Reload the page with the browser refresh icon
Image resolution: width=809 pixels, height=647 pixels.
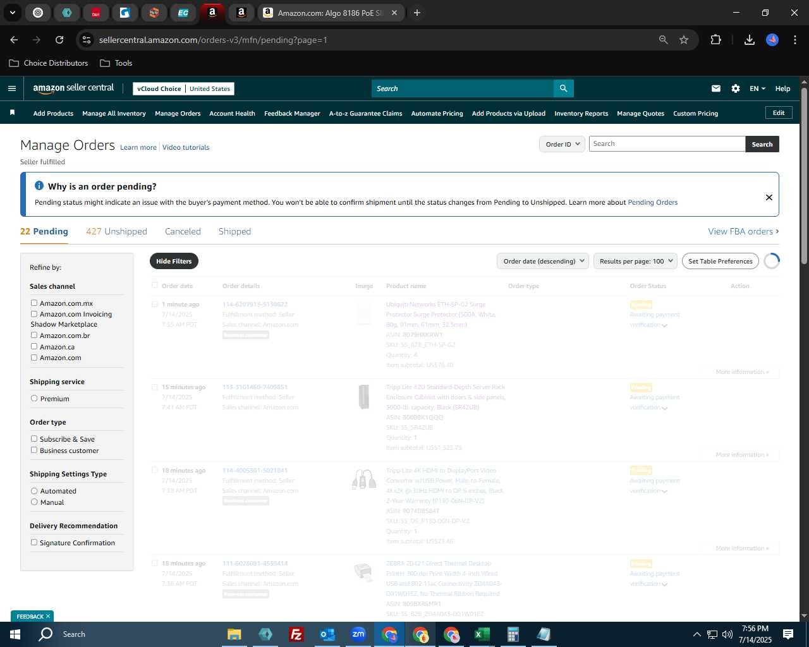59,40
